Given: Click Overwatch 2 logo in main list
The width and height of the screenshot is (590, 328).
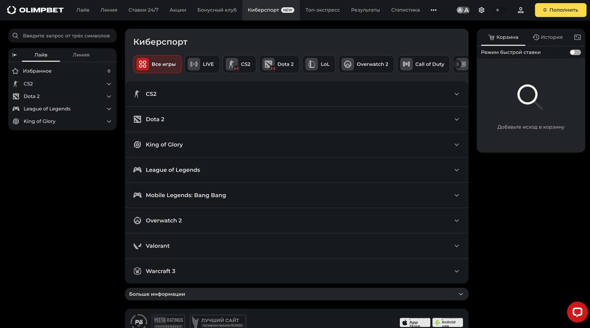Looking at the screenshot, I should point(137,221).
